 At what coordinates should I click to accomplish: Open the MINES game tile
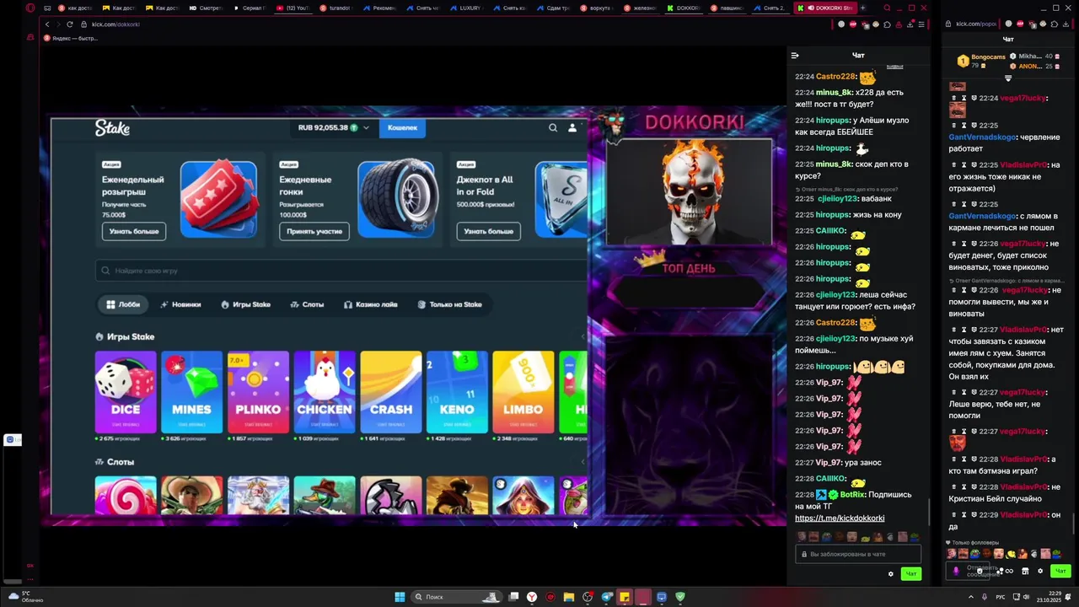point(191,392)
